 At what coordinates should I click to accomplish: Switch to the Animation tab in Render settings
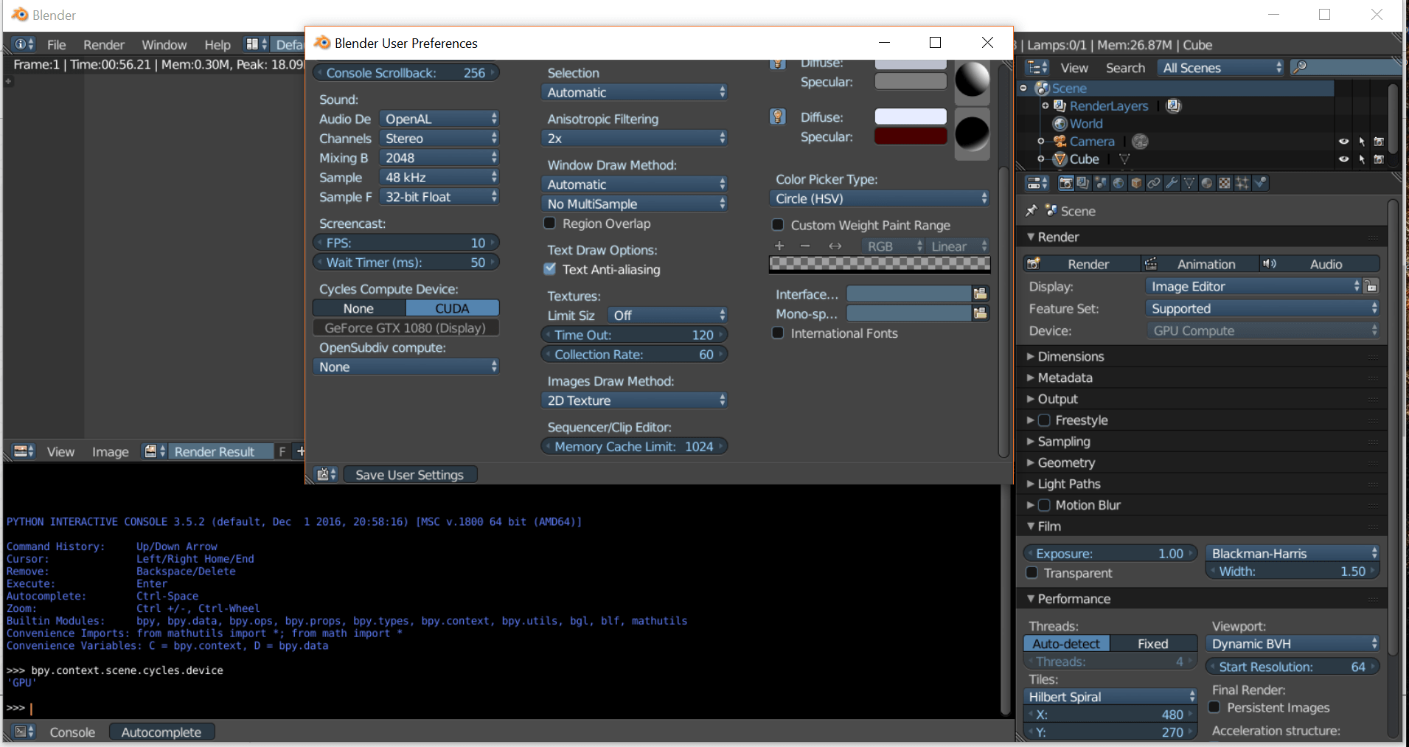click(1207, 263)
